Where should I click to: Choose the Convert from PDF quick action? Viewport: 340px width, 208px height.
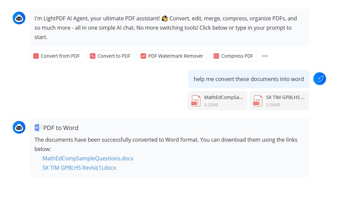click(56, 56)
